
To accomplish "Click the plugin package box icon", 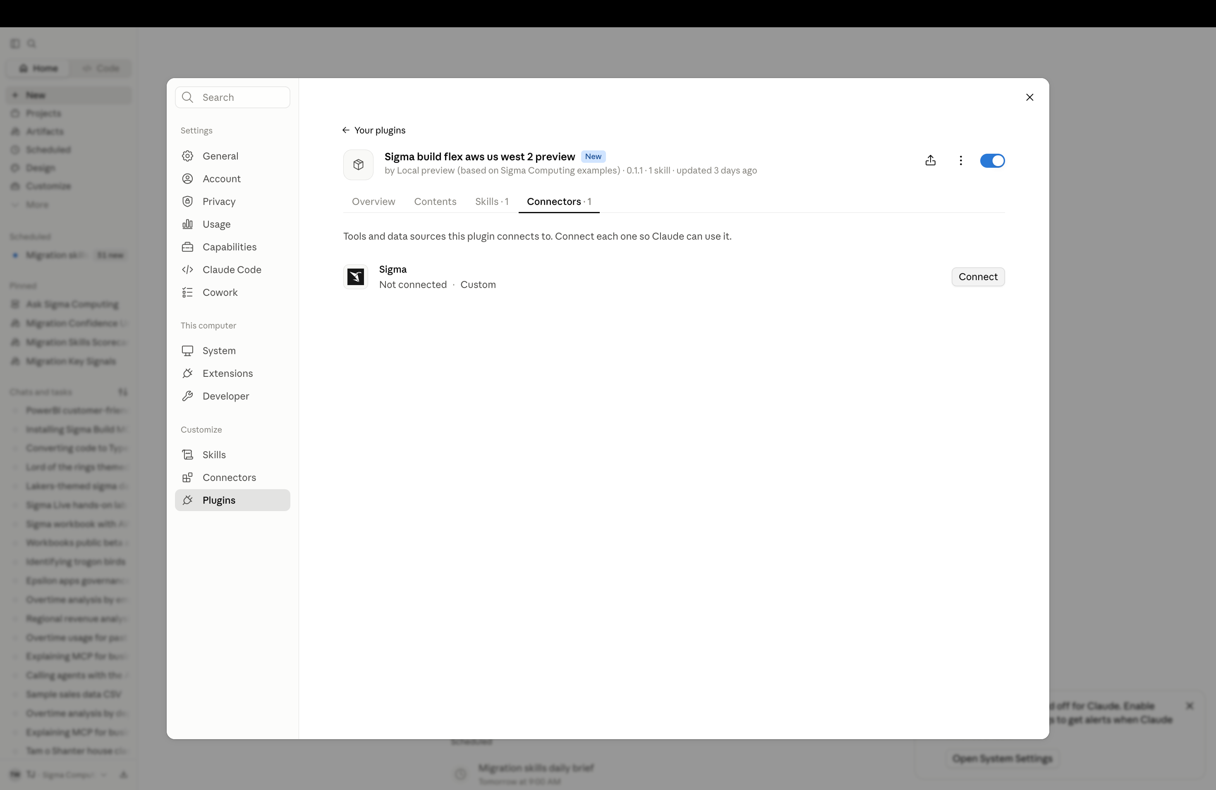I will [x=358, y=164].
